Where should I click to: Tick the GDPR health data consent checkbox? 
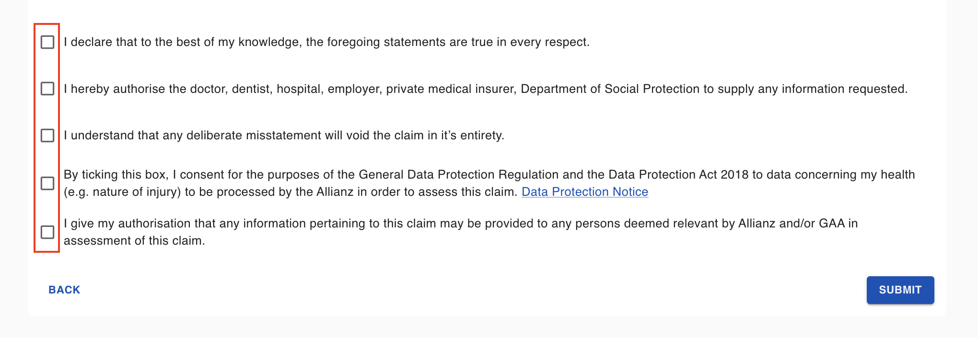pos(47,183)
